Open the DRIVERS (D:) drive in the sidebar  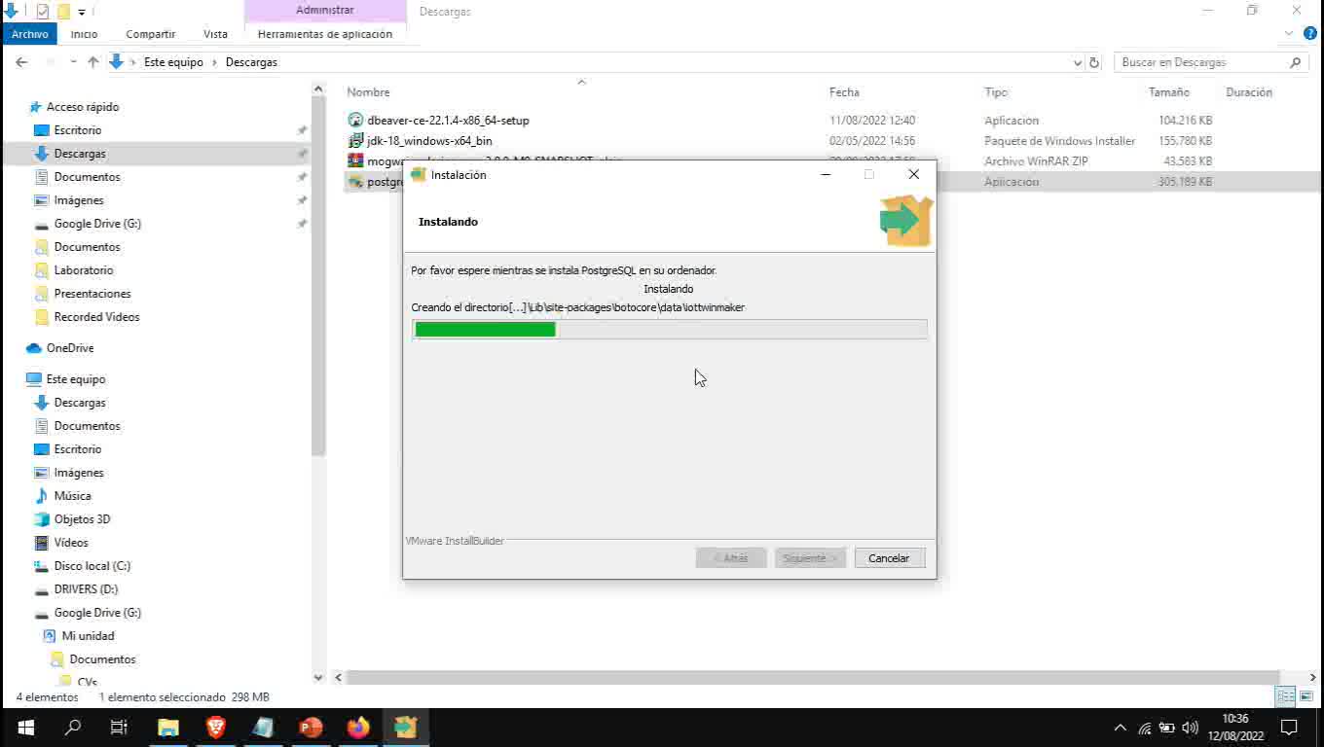click(86, 589)
